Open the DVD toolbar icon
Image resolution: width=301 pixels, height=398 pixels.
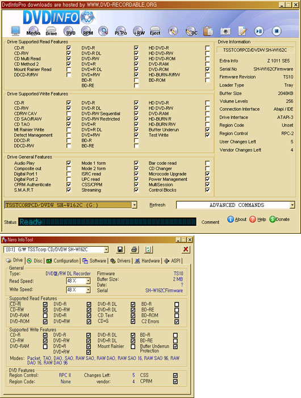click(70, 31)
